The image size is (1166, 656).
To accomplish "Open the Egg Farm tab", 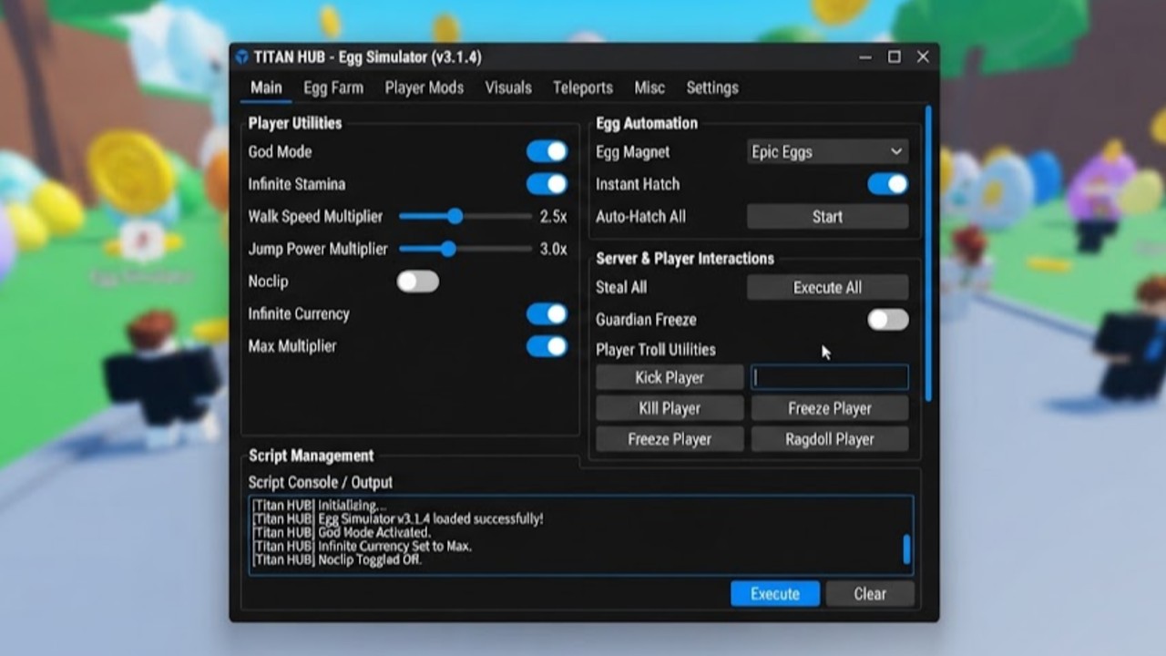I will (333, 87).
